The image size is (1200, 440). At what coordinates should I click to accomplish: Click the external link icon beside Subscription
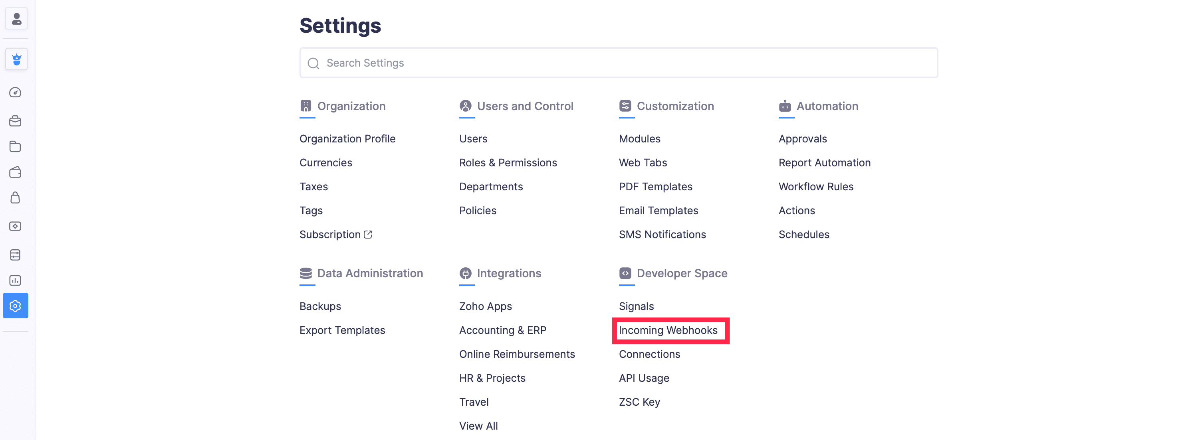pos(368,235)
